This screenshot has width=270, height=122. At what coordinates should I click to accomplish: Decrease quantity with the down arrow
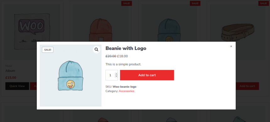click(x=116, y=76)
